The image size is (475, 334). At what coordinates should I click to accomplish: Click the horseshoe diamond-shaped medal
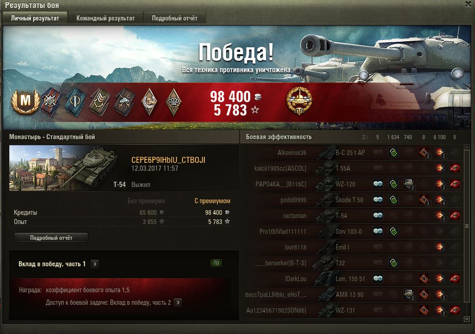150,102
